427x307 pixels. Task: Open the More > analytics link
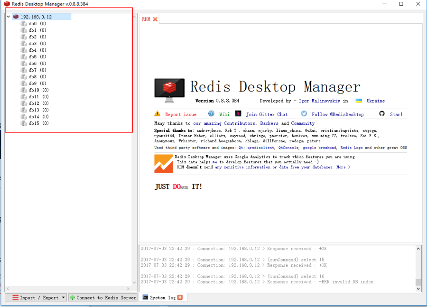click(x=343, y=167)
